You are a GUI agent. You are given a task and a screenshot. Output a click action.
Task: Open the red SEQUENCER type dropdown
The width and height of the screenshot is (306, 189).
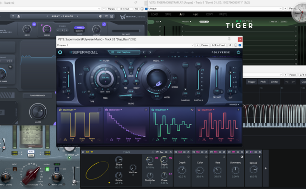(208, 110)
